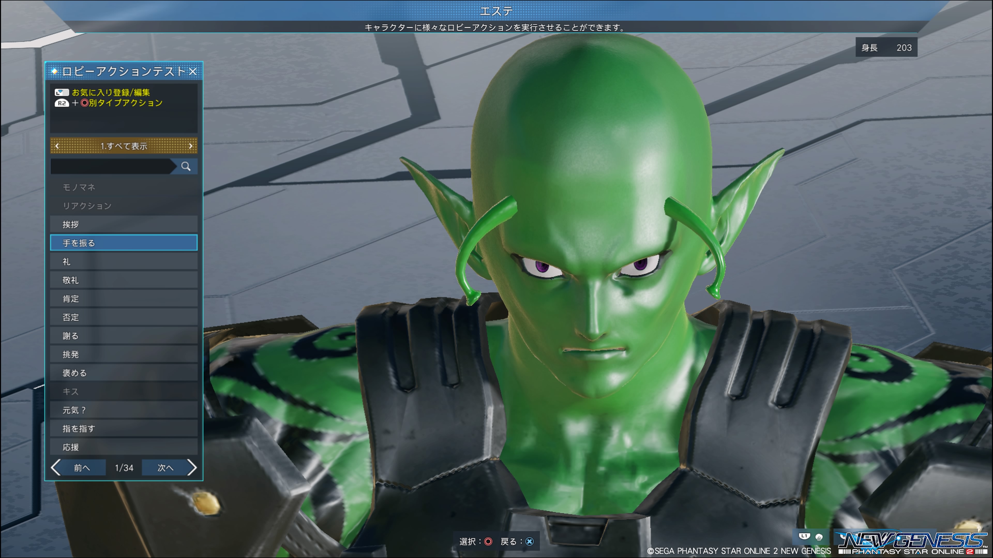993x558 pixels.
Task: Close the ロビーアクションテスト panel
Action: (x=193, y=72)
